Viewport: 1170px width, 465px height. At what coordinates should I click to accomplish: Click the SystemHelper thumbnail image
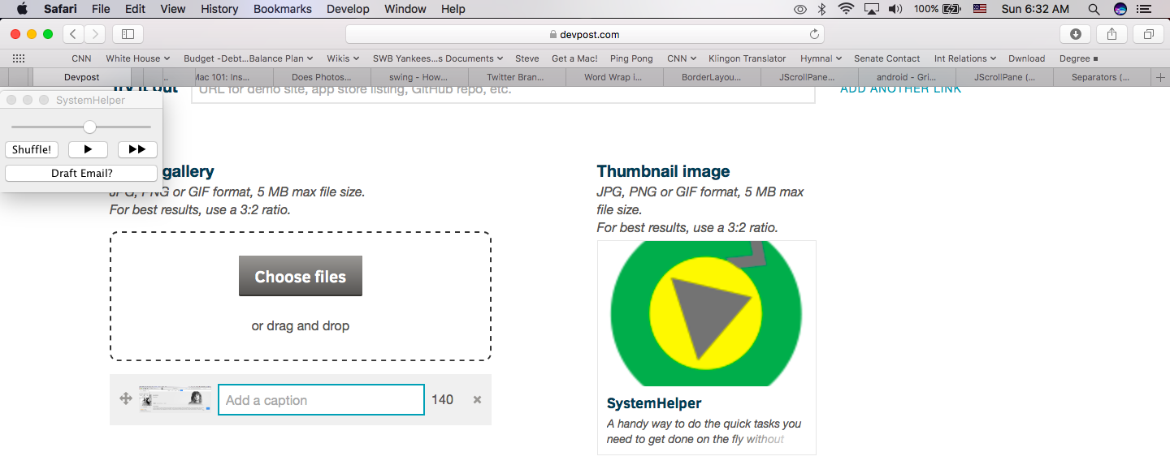click(706, 314)
